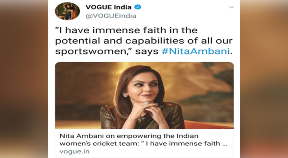Image resolution: width=288 pixels, height=158 pixels.
Task: Select the 'I have immense faith' tweet text
Action: tap(144, 41)
